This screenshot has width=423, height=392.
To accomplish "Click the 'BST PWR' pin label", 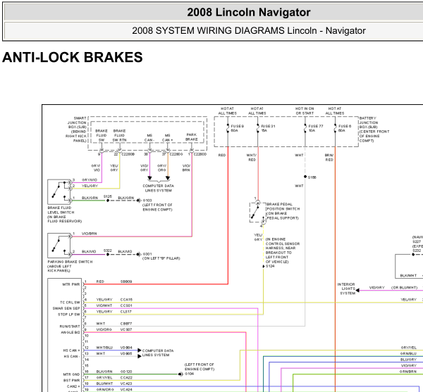I will [x=71, y=381].
